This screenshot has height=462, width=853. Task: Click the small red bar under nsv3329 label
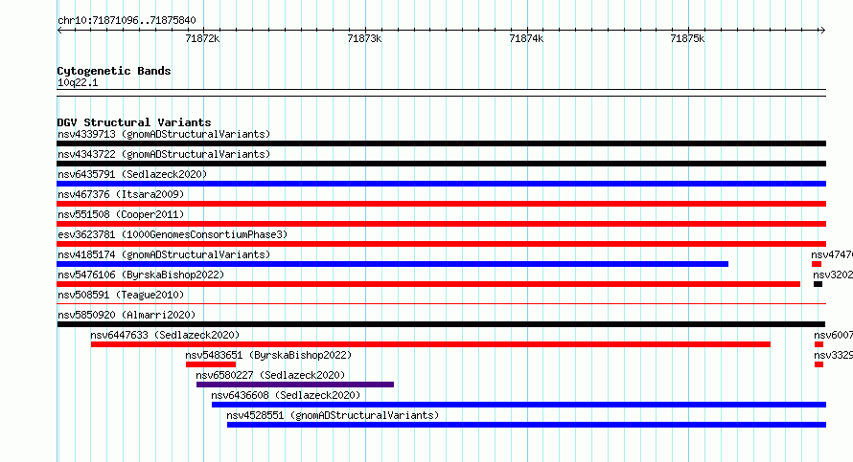pyautogui.click(x=818, y=364)
